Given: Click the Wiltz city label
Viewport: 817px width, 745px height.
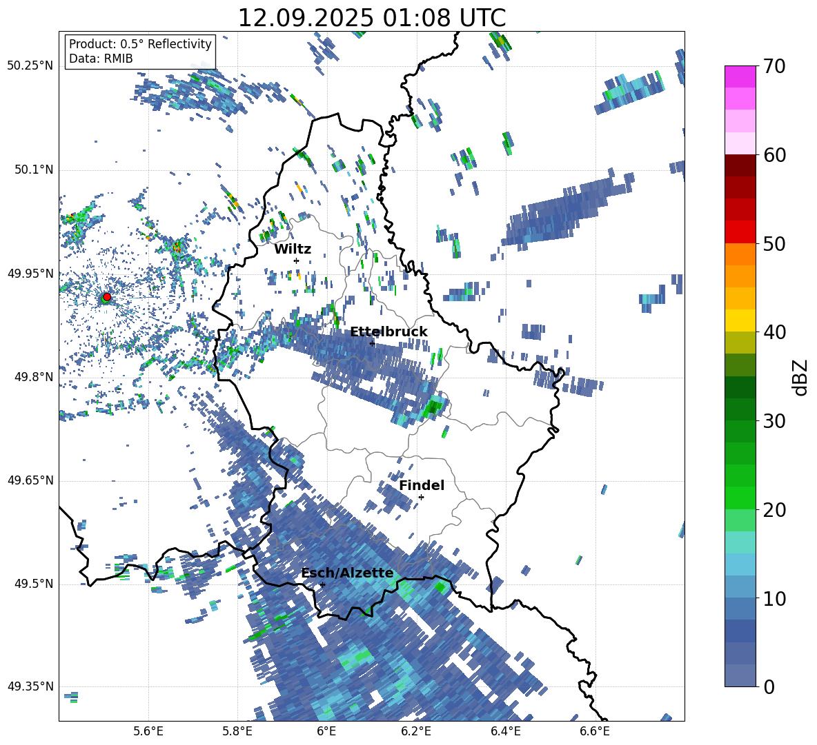Looking at the screenshot, I should coord(293,249).
